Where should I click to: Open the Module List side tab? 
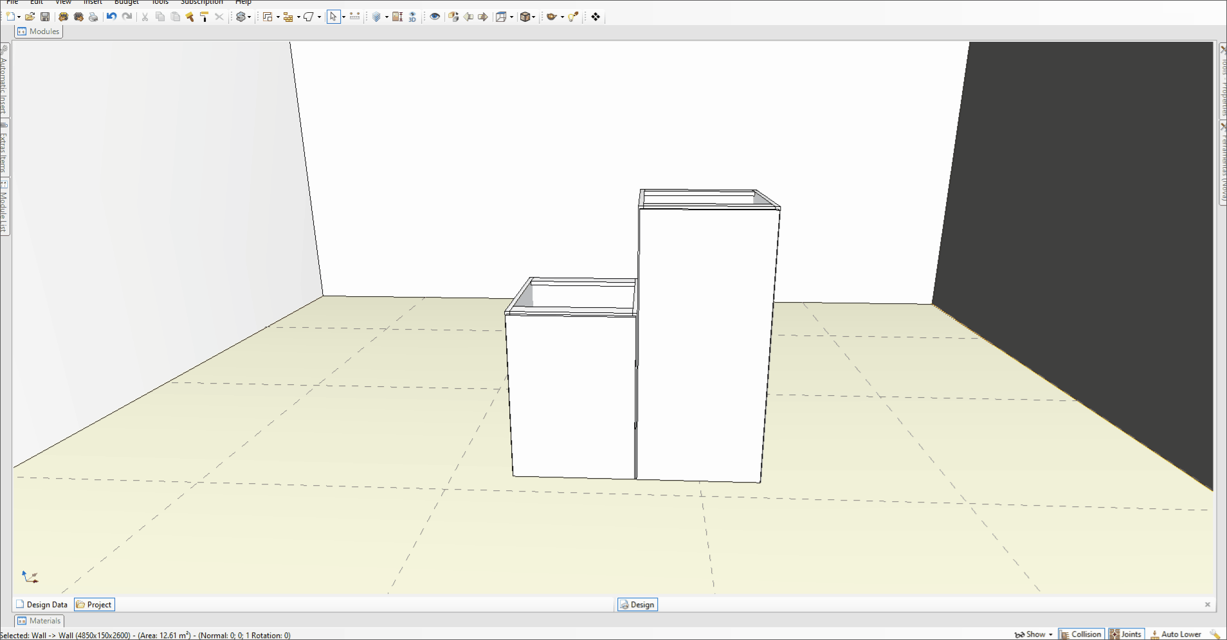(x=5, y=207)
